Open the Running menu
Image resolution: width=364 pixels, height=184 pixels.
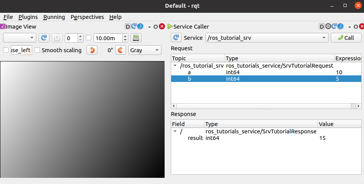[x=54, y=17]
